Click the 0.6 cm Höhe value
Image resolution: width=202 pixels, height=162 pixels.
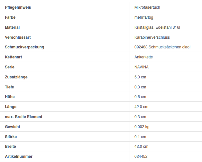click(140, 97)
